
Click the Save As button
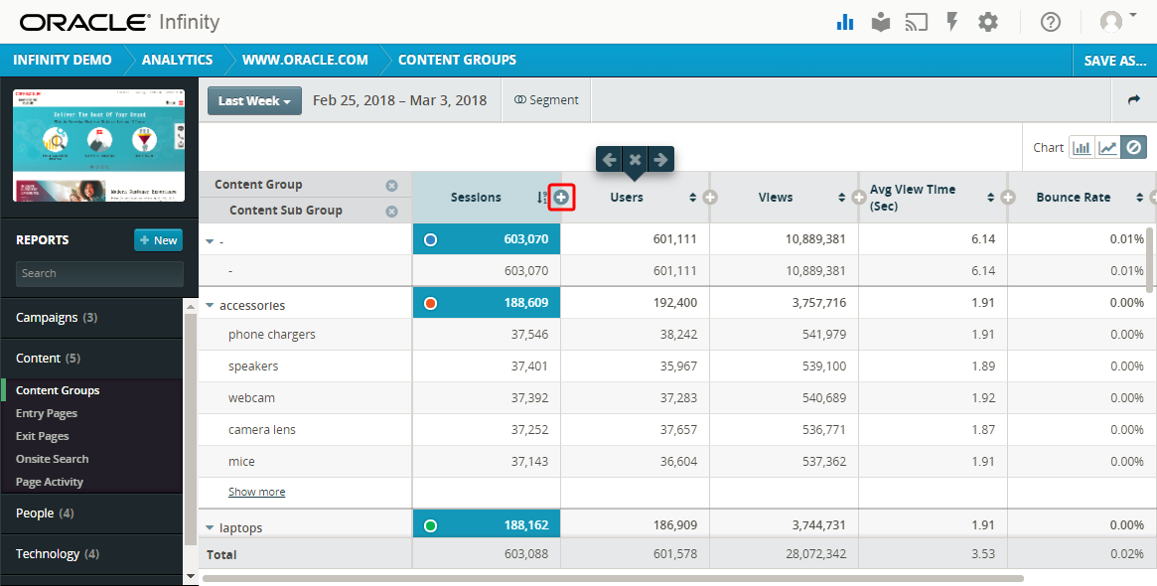tap(1115, 61)
